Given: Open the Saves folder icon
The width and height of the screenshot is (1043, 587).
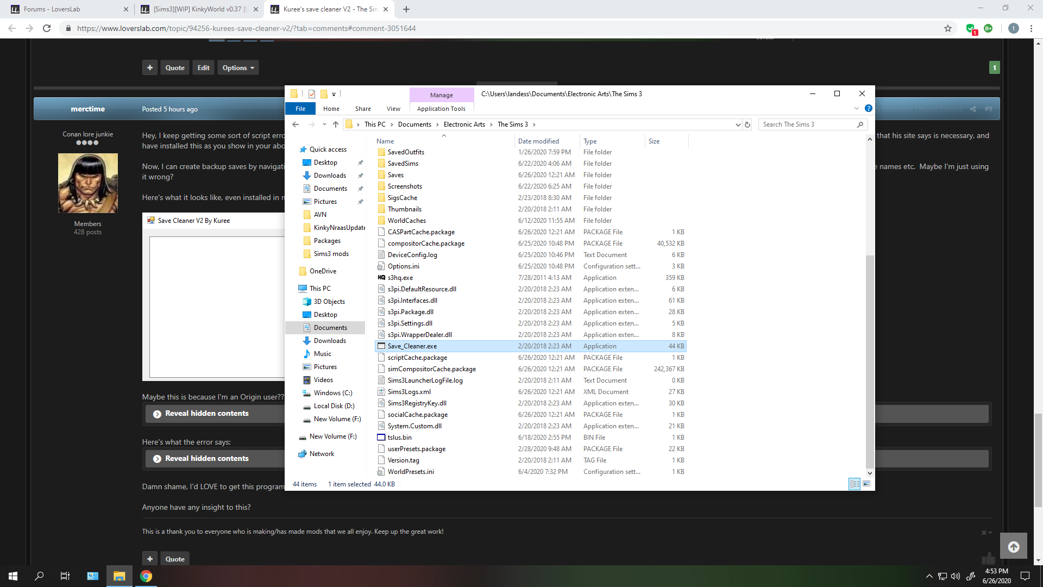Looking at the screenshot, I should [381, 175].
